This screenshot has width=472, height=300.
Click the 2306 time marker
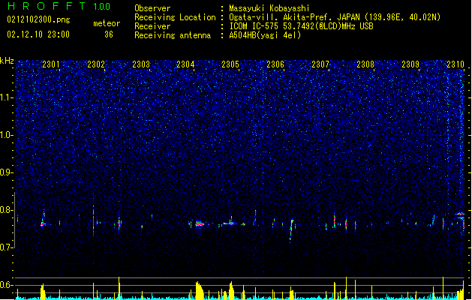275,64
